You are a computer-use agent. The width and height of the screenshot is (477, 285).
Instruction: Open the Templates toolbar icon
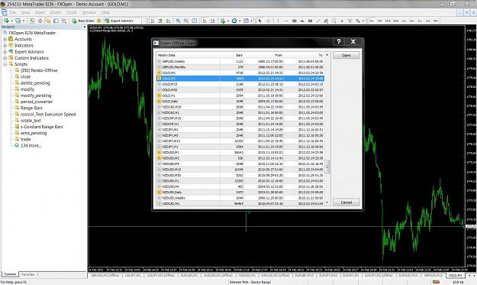point(246,21)
